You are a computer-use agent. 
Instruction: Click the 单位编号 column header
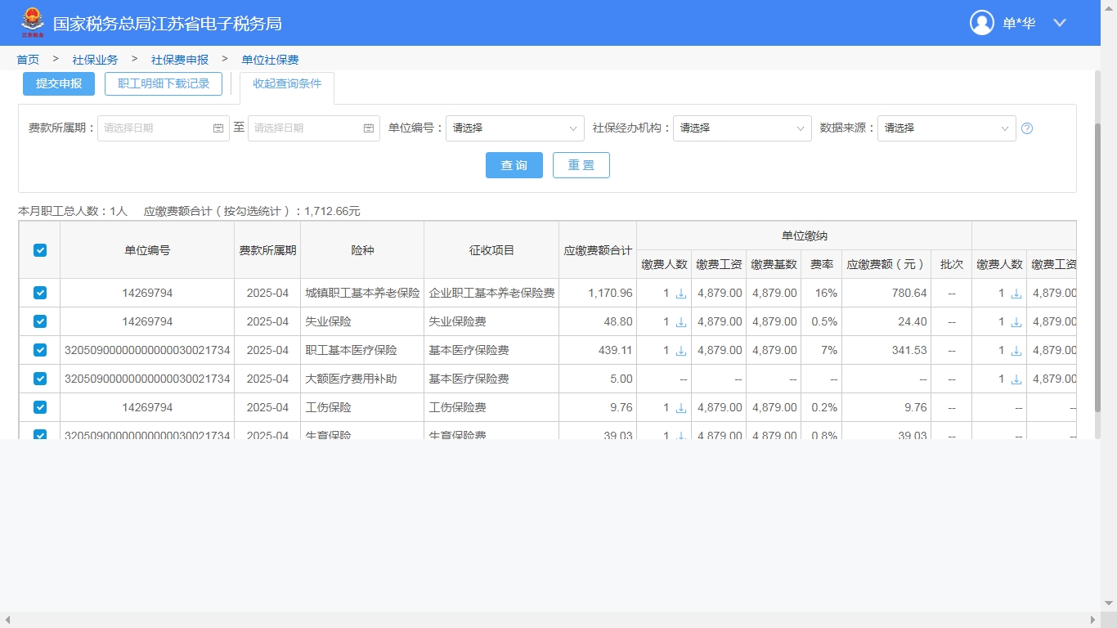coord(147,250)
